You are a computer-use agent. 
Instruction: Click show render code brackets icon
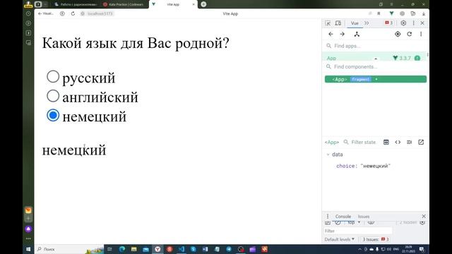[x=398, y=143]
